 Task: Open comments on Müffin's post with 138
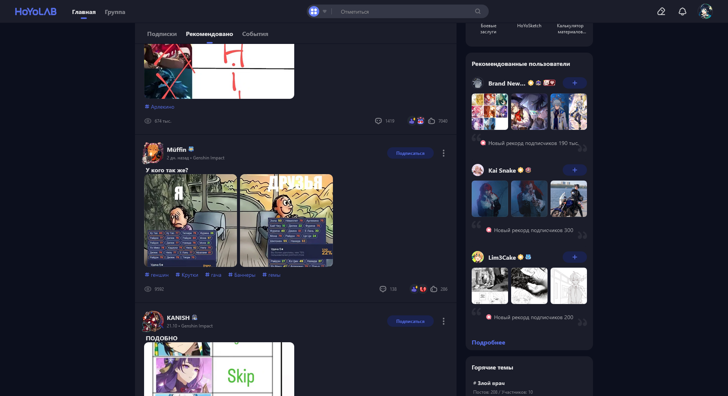point(388,289)
